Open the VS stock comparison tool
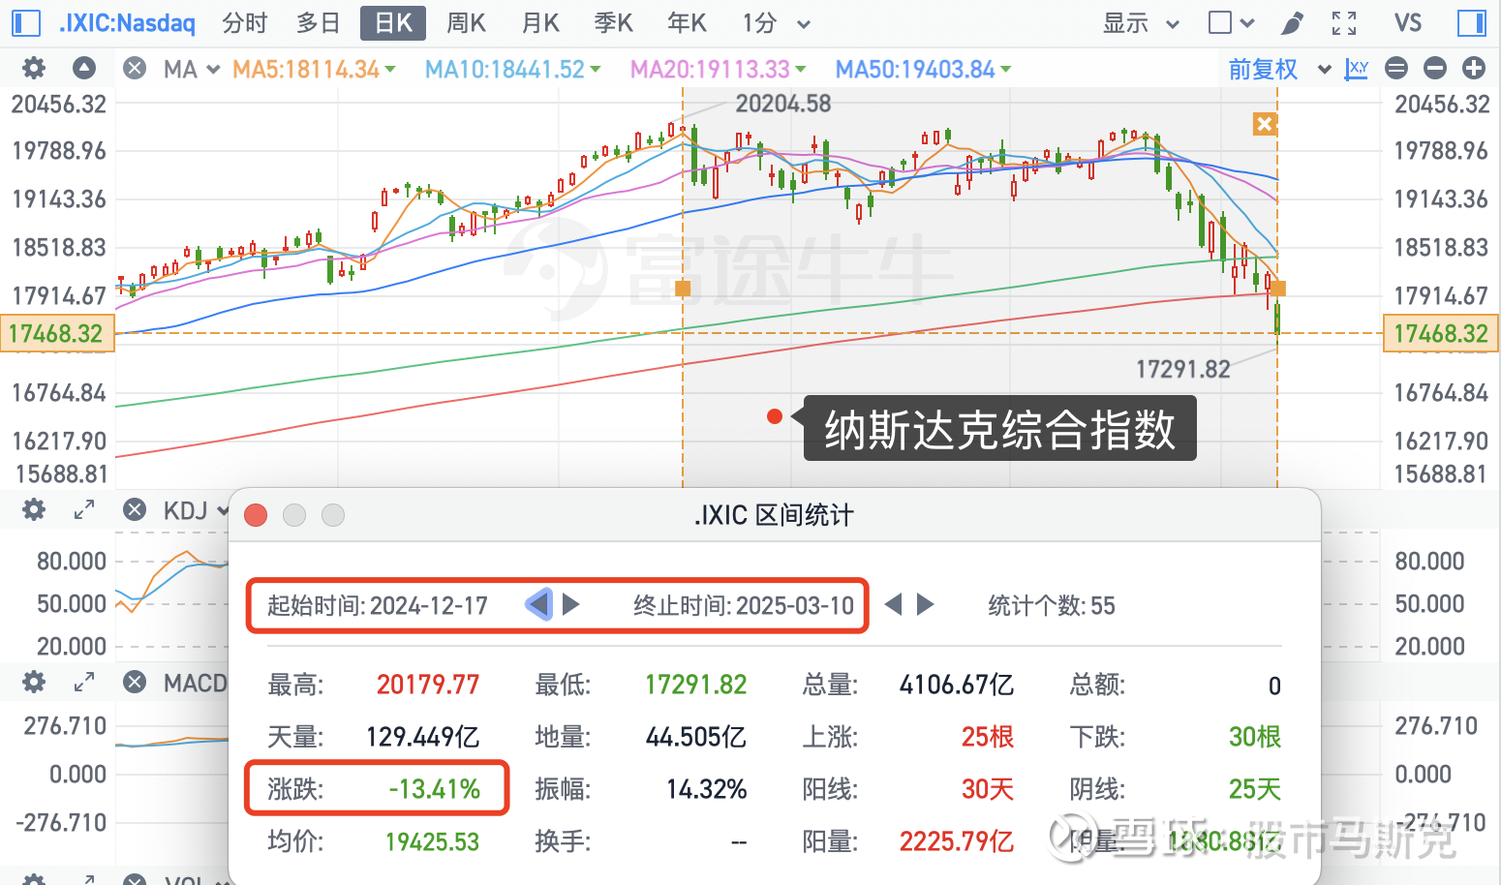Image resolution: width=1501 pixels, height=885 pixels. tap(1408, 22)
